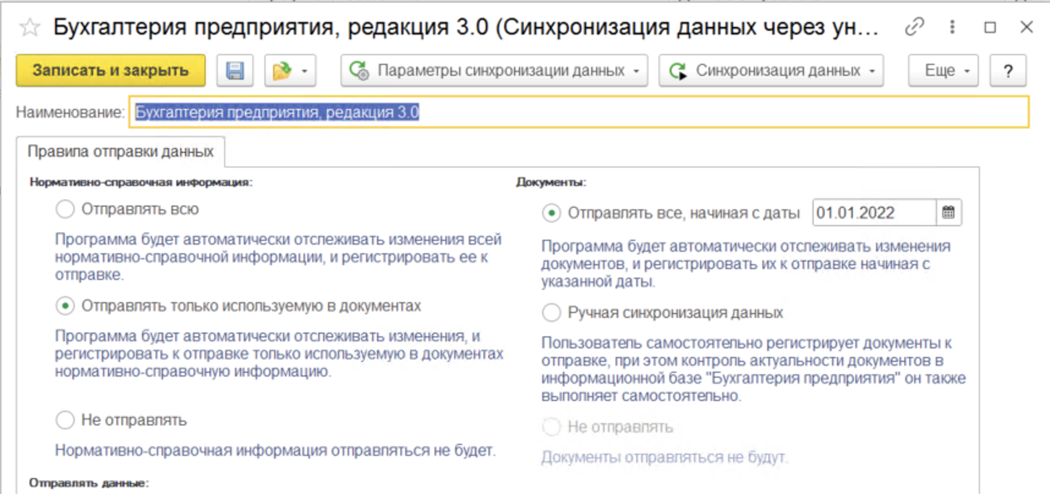Open dropdown arrow beside folder icon
This screenshot has width=1050, height=494.
[x=305, y=71]
